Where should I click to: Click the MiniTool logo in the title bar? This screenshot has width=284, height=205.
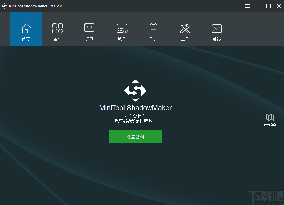(4, 6)
